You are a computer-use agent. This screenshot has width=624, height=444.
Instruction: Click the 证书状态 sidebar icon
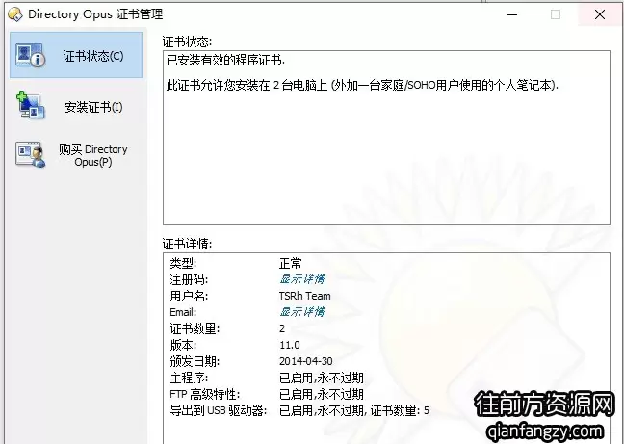(31, 55)
